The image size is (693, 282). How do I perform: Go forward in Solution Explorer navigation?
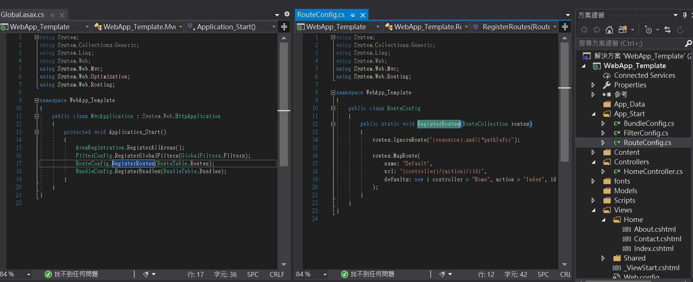coord(597,30)
